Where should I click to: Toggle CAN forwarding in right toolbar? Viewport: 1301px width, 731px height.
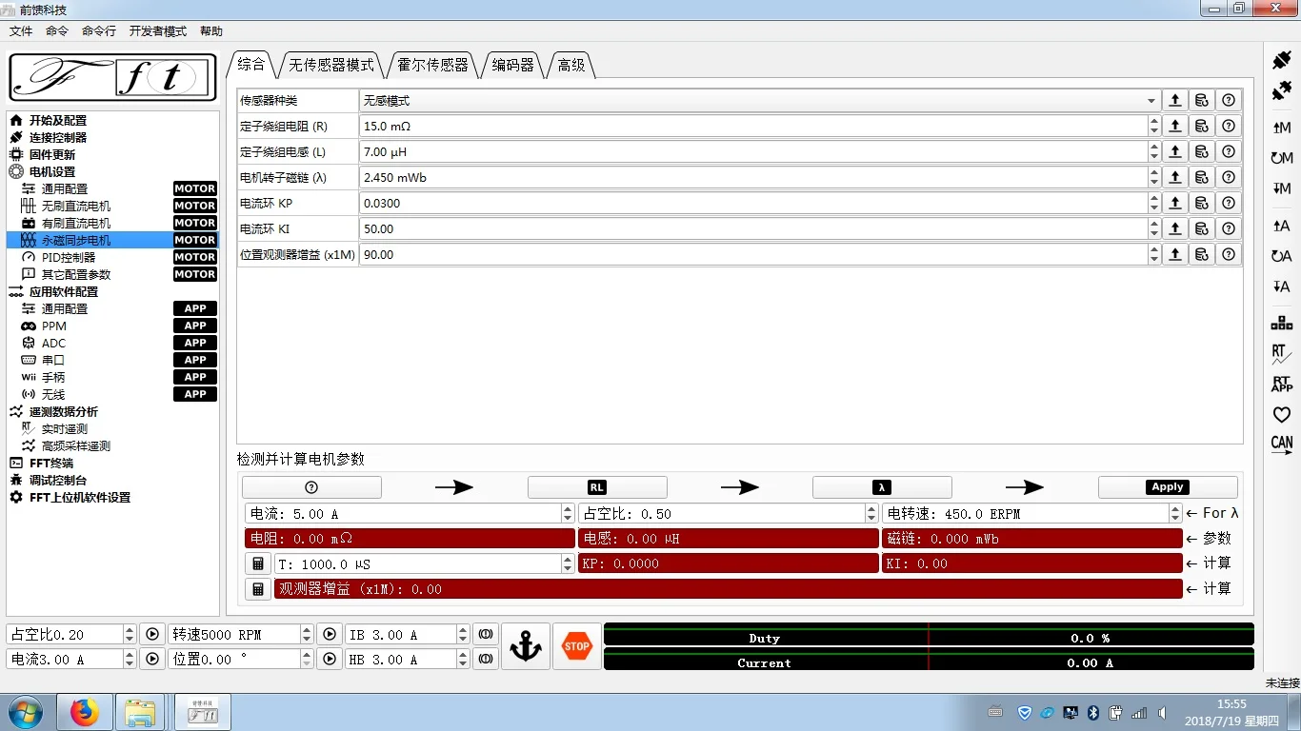pyautogui.click(x=1282, y=445)
